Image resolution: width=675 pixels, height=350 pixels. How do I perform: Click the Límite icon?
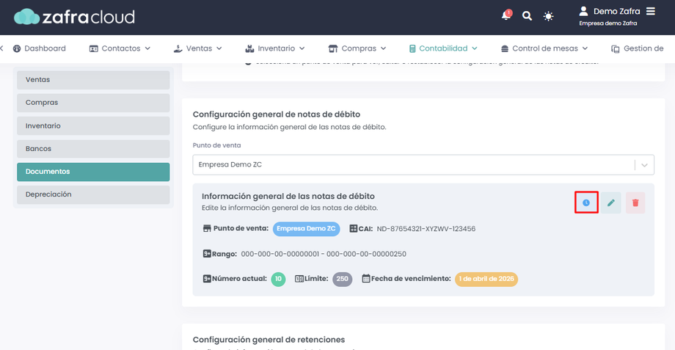tap(299, 279)
